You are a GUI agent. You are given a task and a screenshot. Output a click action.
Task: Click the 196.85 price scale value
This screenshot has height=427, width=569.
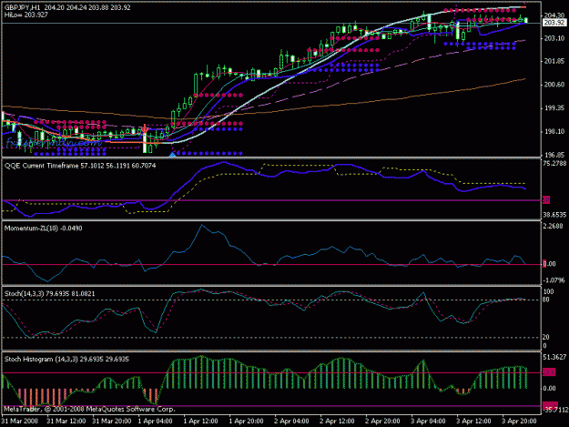coord(554,155)
